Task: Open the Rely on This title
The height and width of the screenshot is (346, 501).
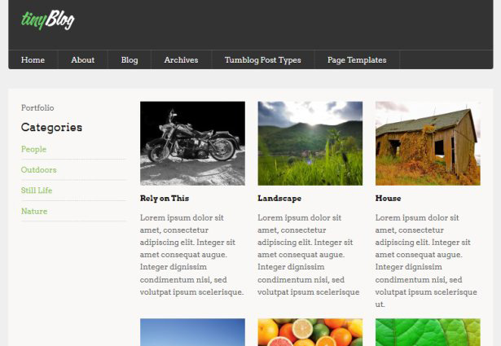Action: click(x=165, y=198)
